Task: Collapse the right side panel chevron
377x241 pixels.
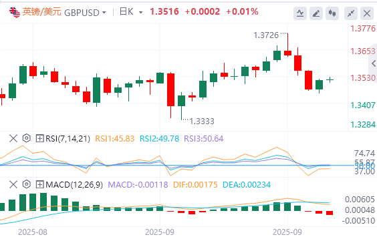Action: coord(374,63)
